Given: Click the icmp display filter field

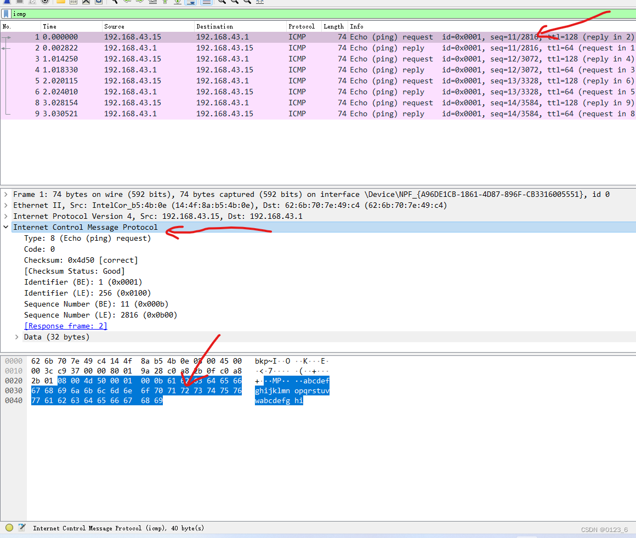Looking at the screenshot, I should [323, 14].
